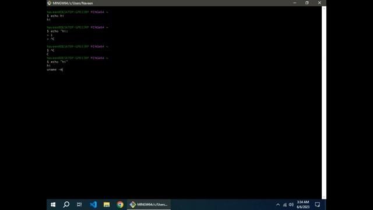Open the Windows Start menu
373x210 pixels.
[x=53, y=205]
